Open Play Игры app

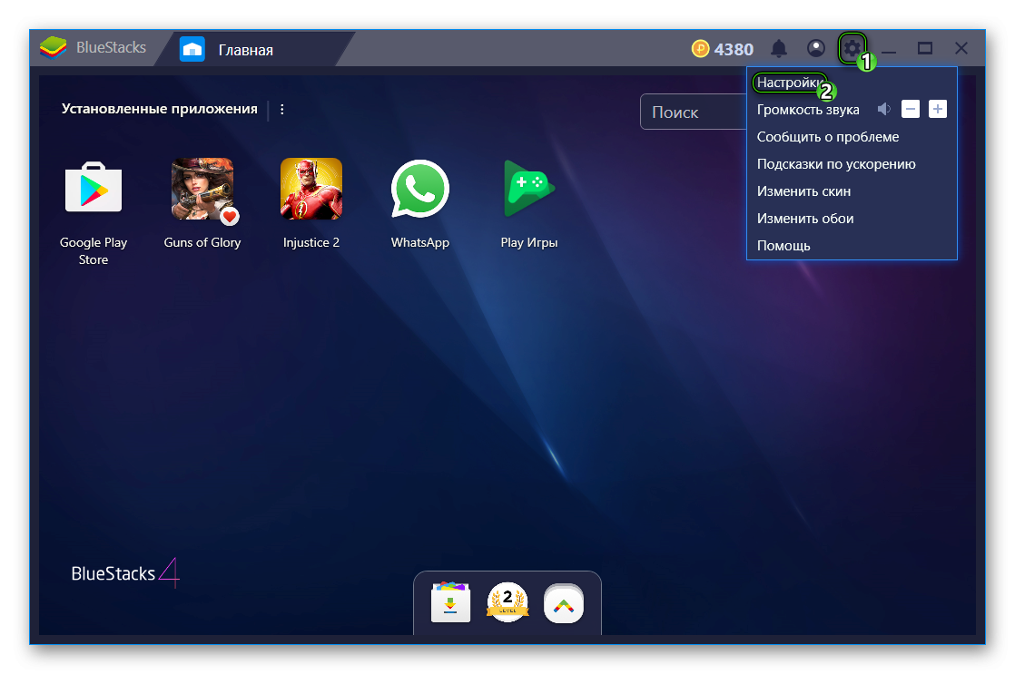click(x=529, y=189)
